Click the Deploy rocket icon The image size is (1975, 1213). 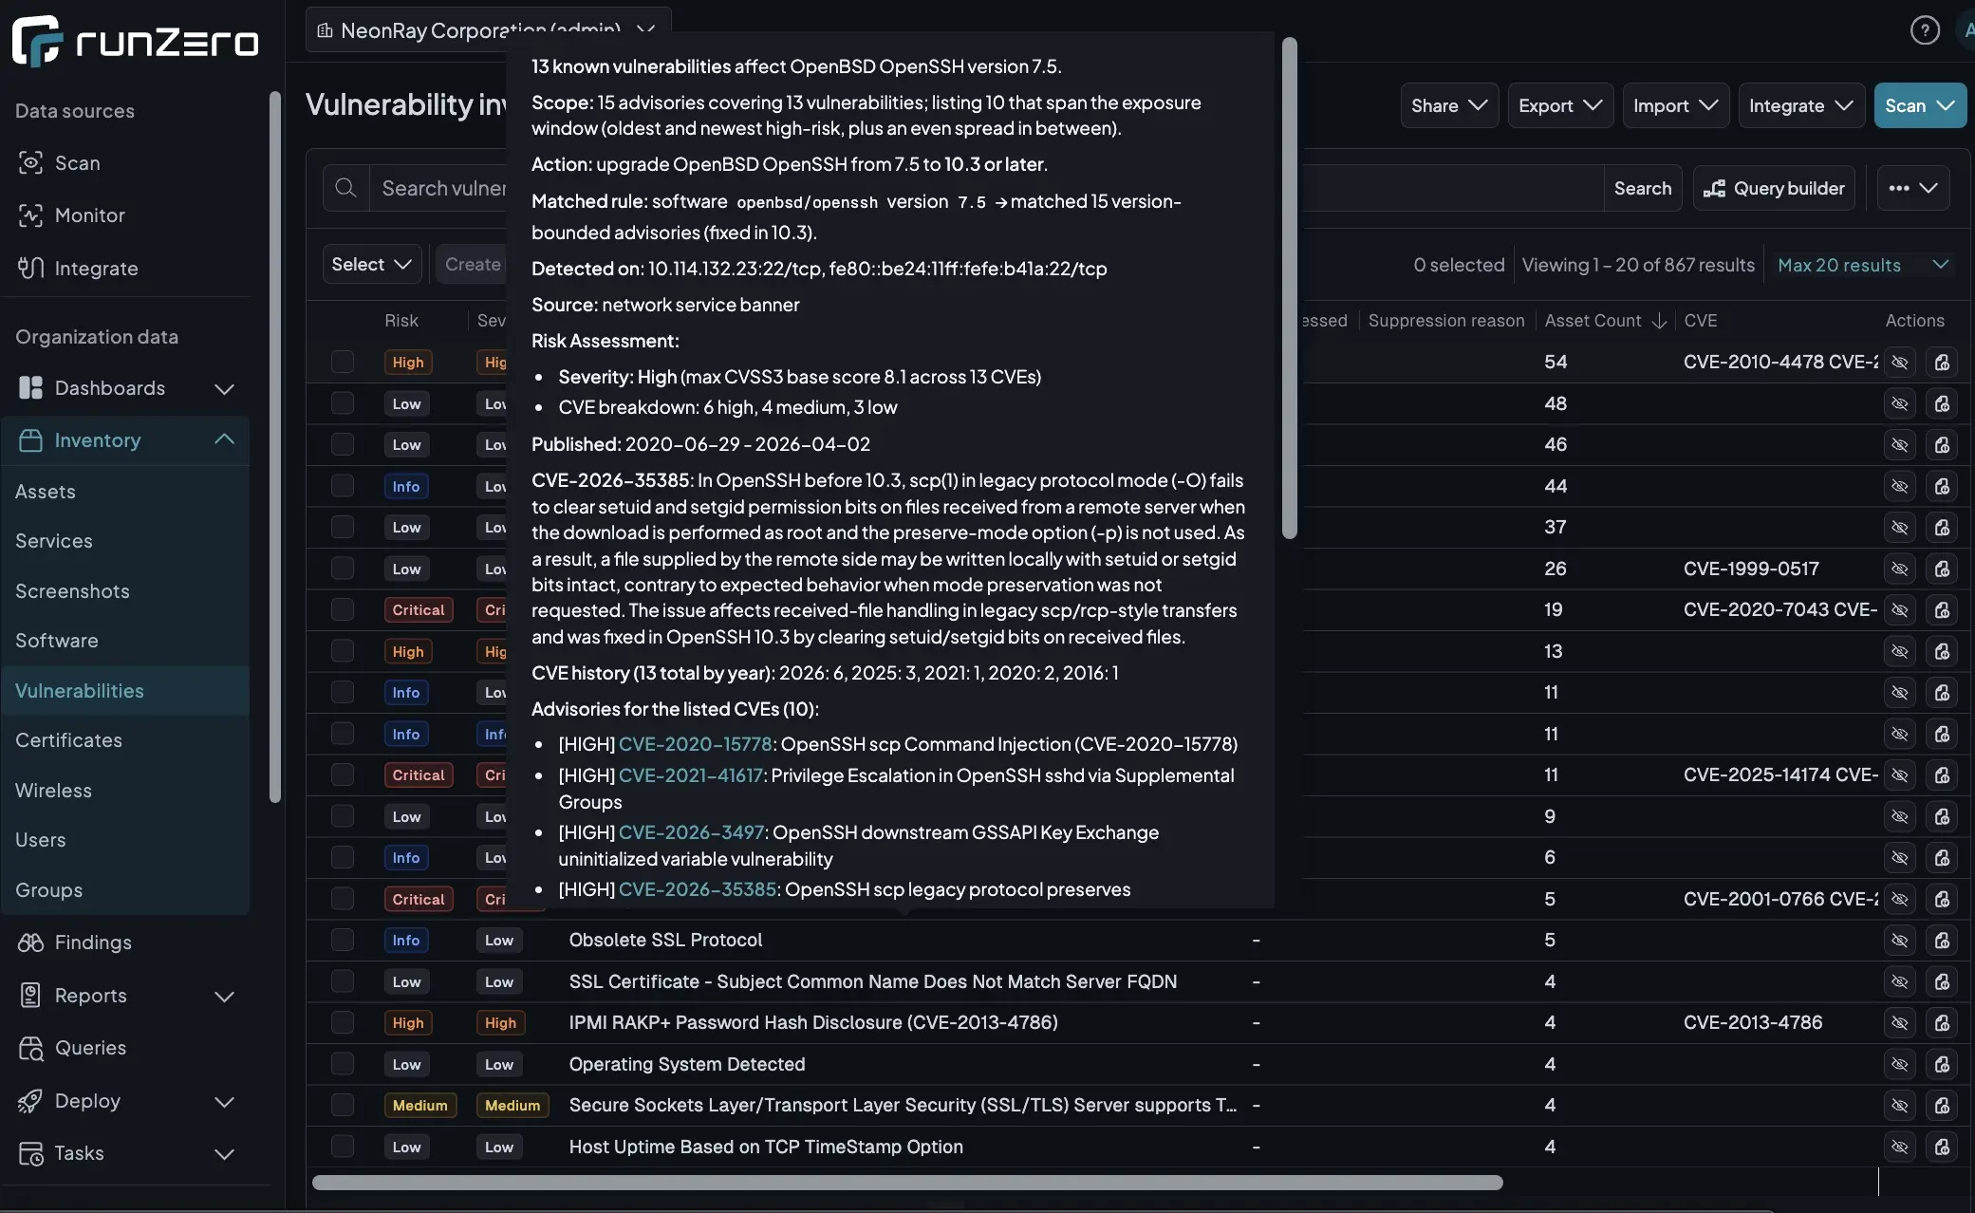tap(30, 1101)
